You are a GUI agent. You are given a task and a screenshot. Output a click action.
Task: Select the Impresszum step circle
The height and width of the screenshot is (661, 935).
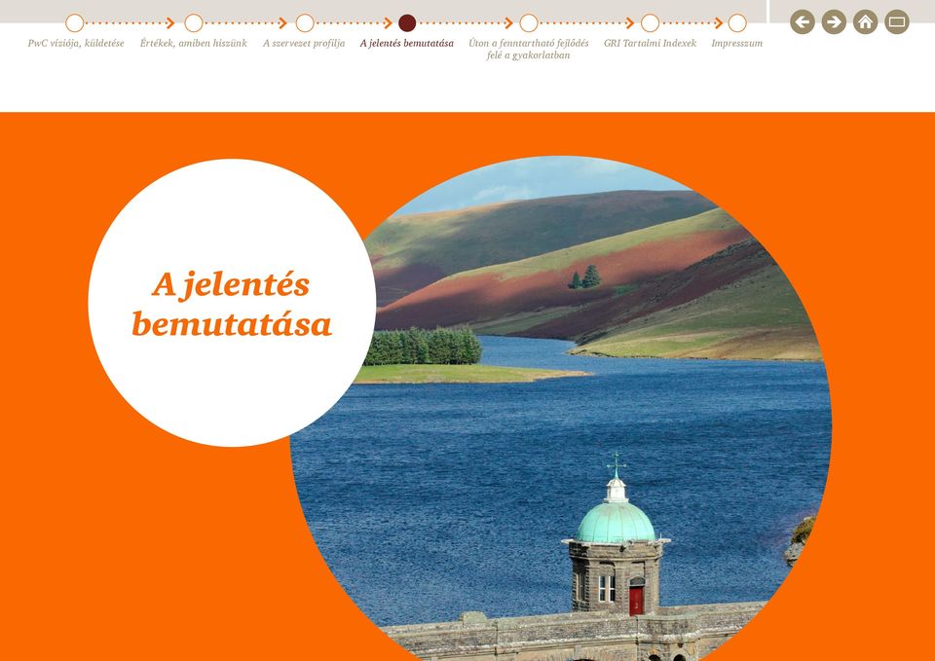(x=737, y=23)
